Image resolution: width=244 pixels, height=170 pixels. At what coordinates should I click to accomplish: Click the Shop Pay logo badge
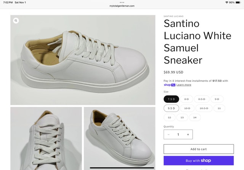click(x=169, y=85)
